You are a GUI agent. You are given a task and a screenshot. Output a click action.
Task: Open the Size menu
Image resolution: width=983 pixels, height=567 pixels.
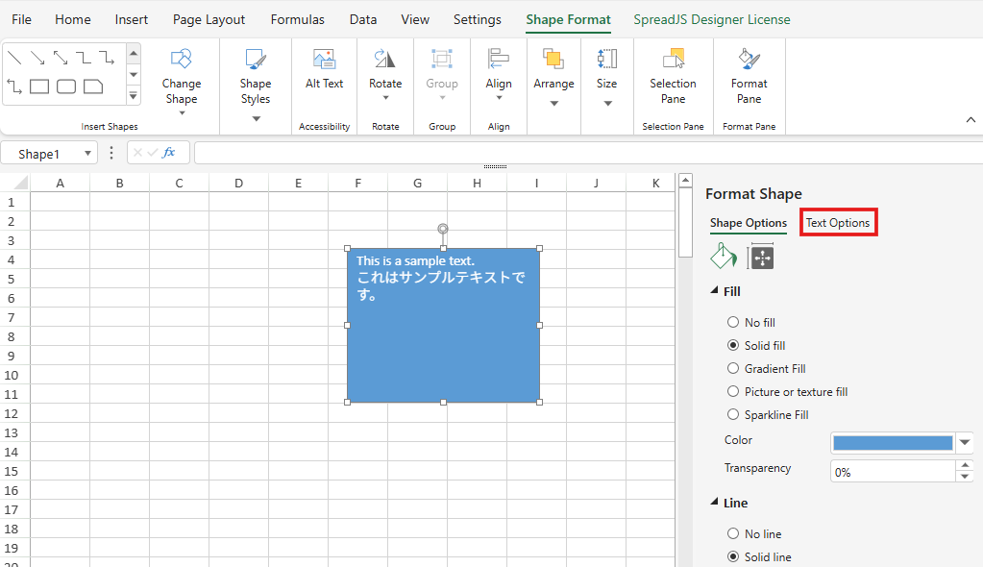pos(607,78)
